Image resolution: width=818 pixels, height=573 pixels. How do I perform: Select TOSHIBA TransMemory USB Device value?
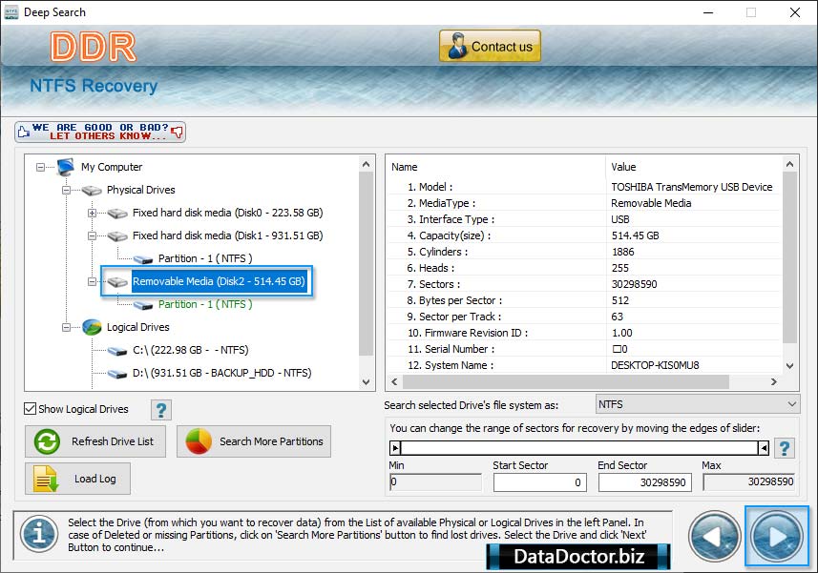(x=692, y=187)
